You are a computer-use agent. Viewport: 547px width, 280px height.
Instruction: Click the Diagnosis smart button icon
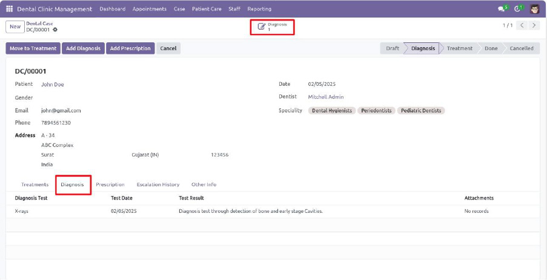tap(261, 27)
